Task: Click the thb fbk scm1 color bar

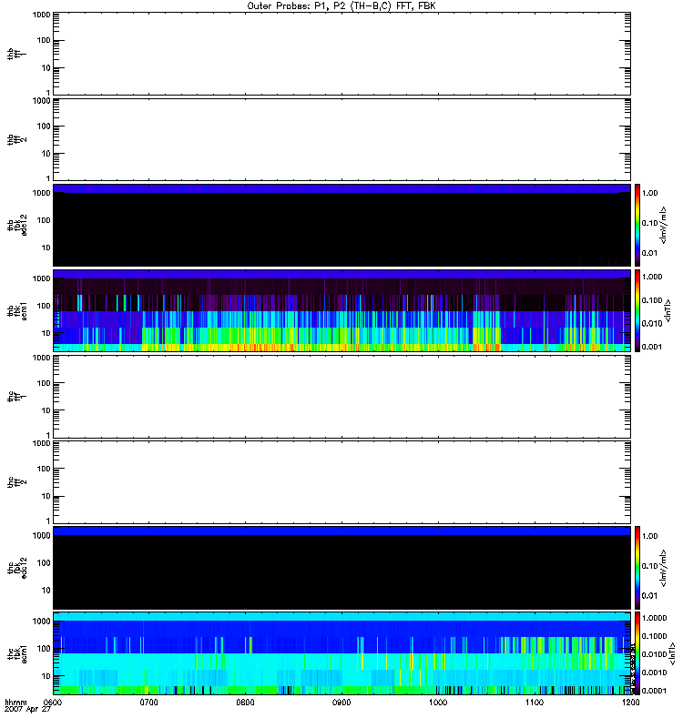Action: point(637,310)
